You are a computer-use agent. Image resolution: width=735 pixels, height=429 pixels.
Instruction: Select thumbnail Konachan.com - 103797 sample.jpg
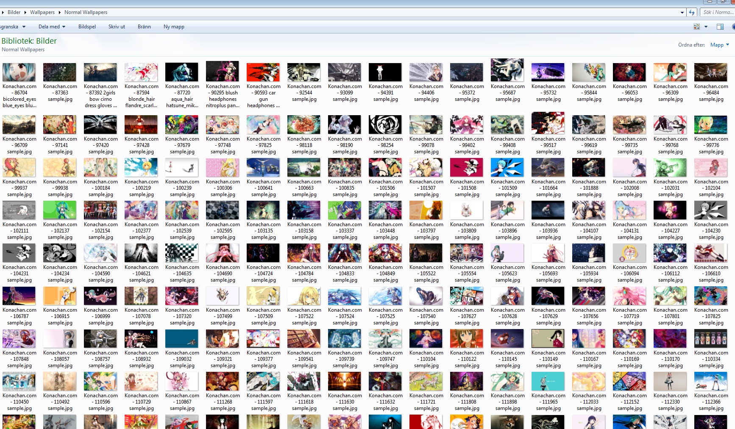pyautogui.click(x=426, y=210)
